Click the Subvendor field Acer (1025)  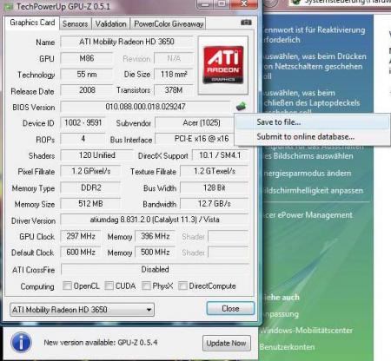202,122
